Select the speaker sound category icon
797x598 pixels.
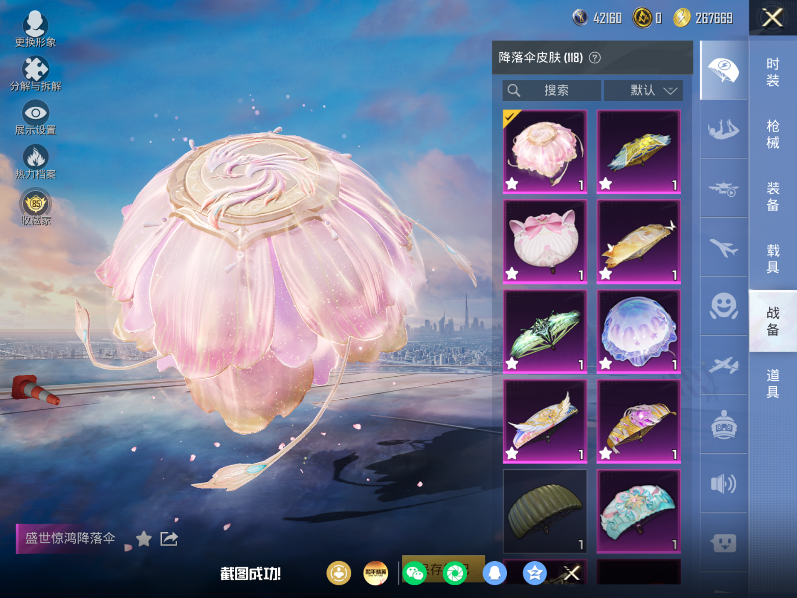(724, 484)
